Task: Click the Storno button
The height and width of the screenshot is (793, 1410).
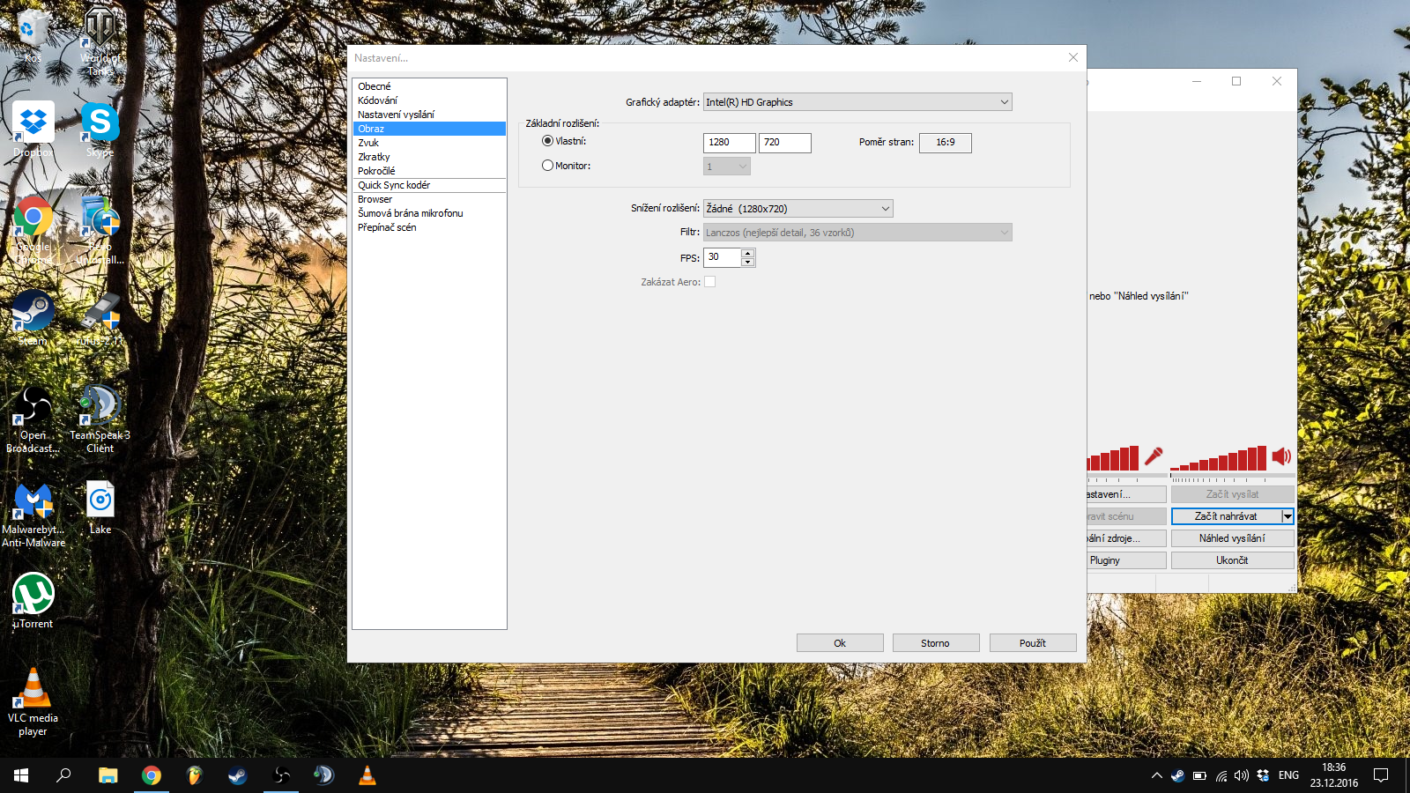Action: coord(935,643)
